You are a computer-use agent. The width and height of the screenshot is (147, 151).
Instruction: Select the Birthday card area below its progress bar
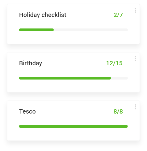tap(73, 86)
